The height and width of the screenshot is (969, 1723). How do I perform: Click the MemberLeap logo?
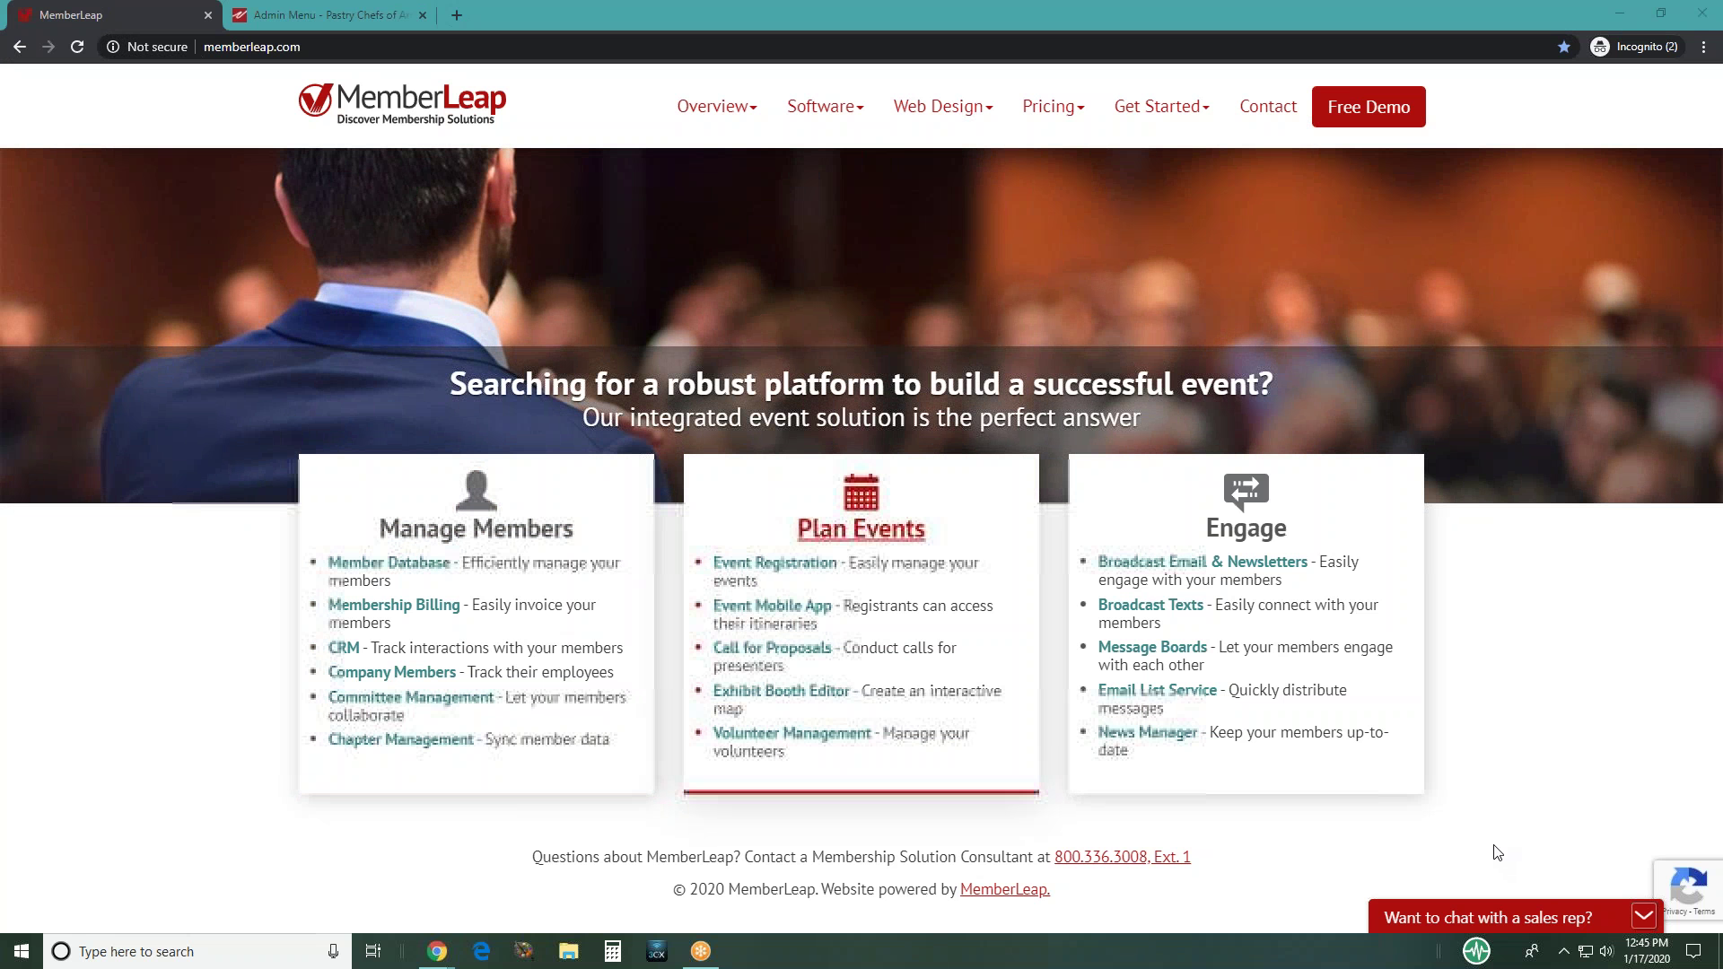pyautogui.click(x=402, y=103)
